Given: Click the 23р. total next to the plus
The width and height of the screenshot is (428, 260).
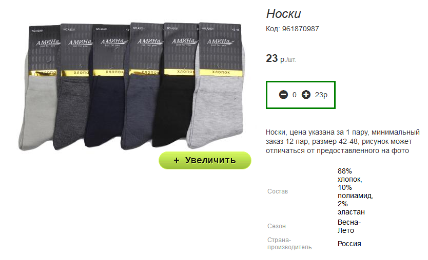Looking at the screenshot, I should 322,95.
